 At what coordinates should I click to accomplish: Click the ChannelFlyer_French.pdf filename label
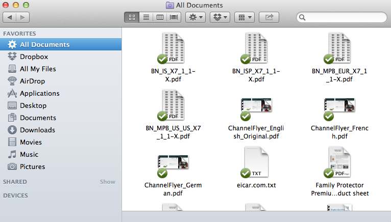click(339, 132)
